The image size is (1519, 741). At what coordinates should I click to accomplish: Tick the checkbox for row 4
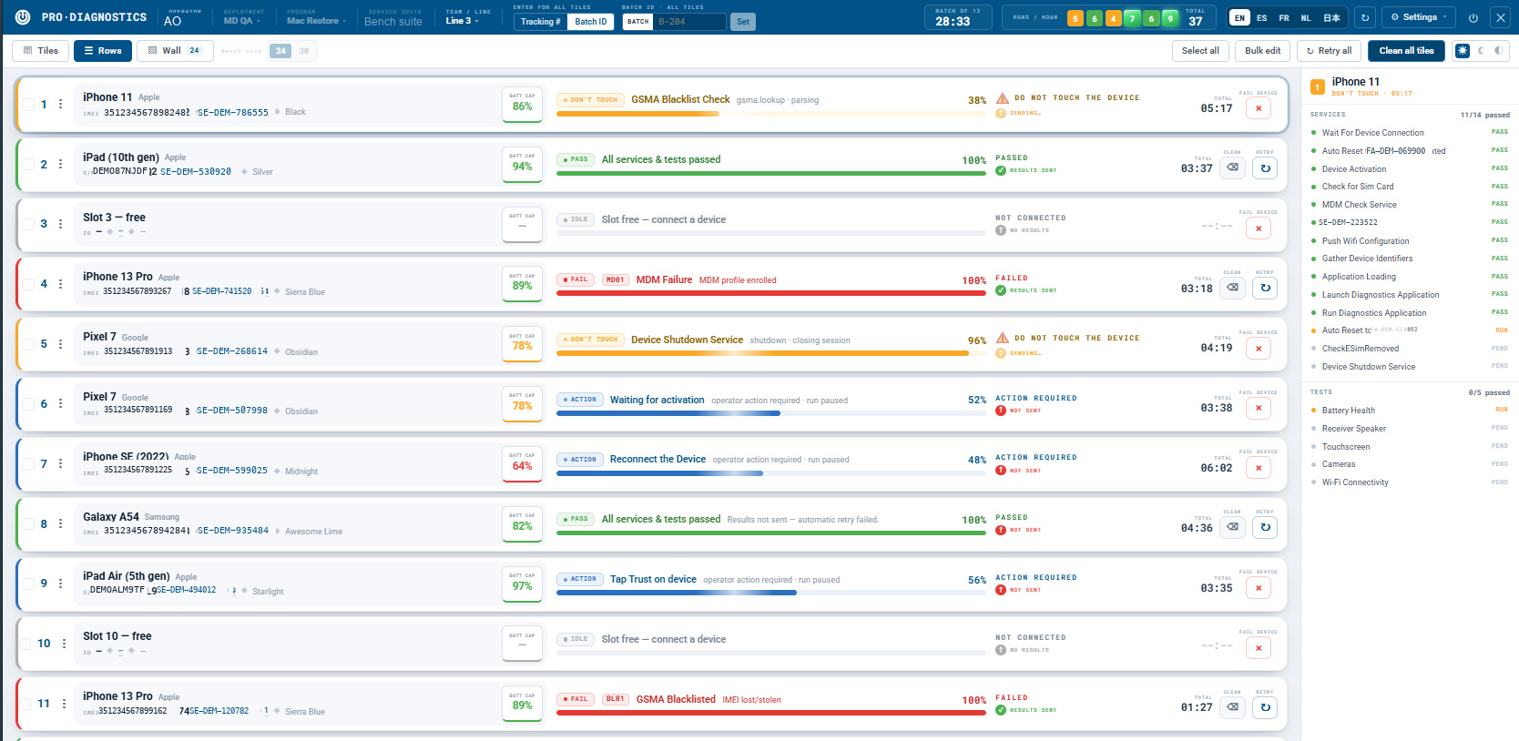[27, 284]
